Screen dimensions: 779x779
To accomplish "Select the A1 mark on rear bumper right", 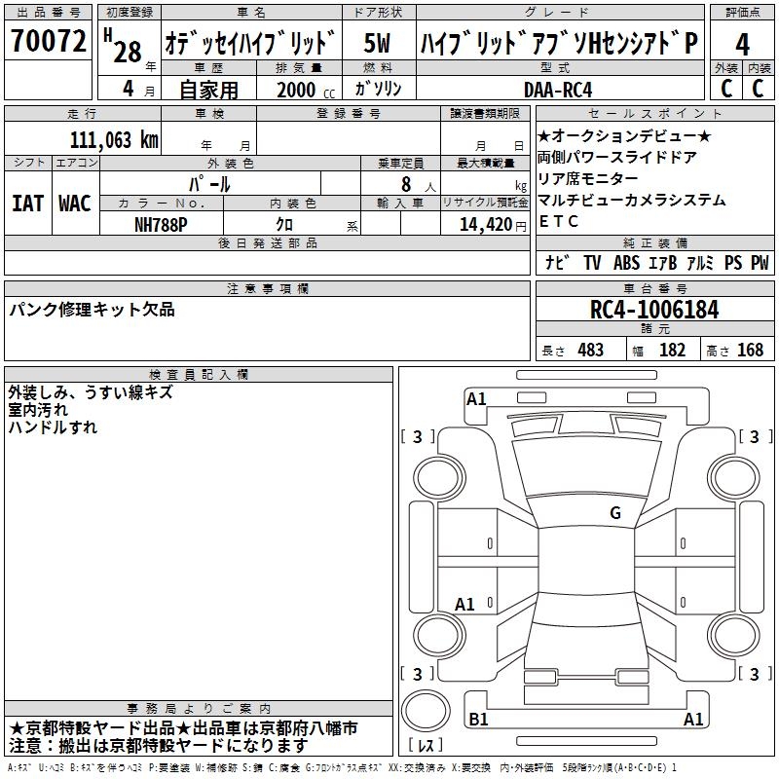I will (693, 719).
